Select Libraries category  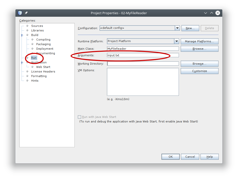pyautogui.click(x=37, y=30)
